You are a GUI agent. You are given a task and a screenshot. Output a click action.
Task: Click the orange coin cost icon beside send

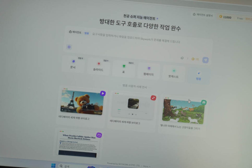193,59
